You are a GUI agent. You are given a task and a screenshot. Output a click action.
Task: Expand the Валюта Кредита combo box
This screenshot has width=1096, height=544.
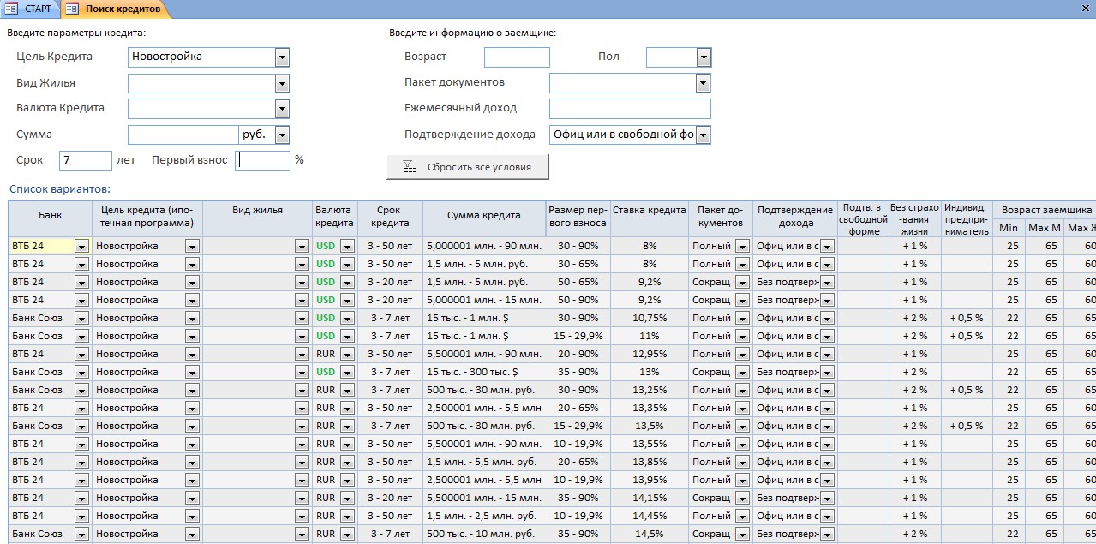282,109
